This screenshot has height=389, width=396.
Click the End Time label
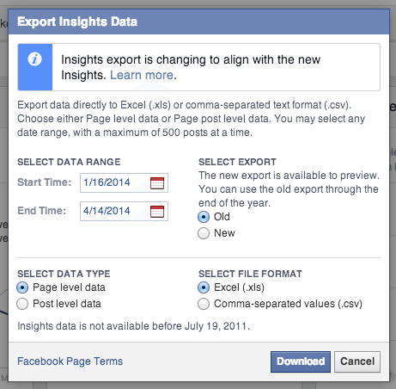(42, 211)
